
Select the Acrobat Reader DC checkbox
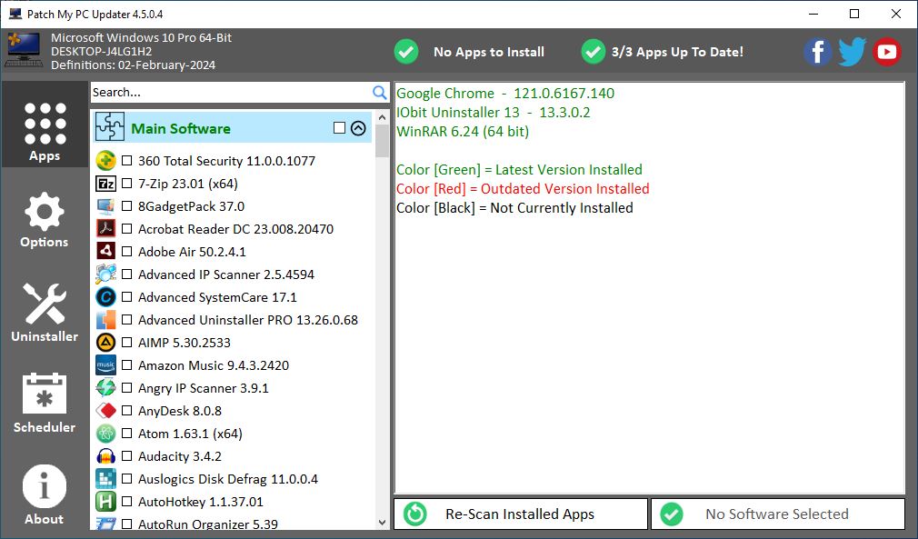pyautogui.click(x=126, y=229)
